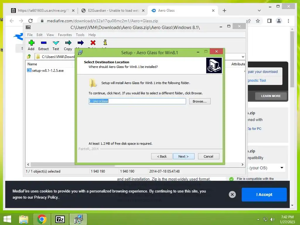Open the 7-Zip View menu
300x225 pixels.
coord(50,35)
